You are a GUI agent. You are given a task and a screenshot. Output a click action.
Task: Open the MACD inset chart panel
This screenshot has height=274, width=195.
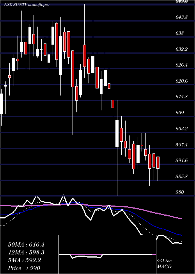(x=107, y=254)
